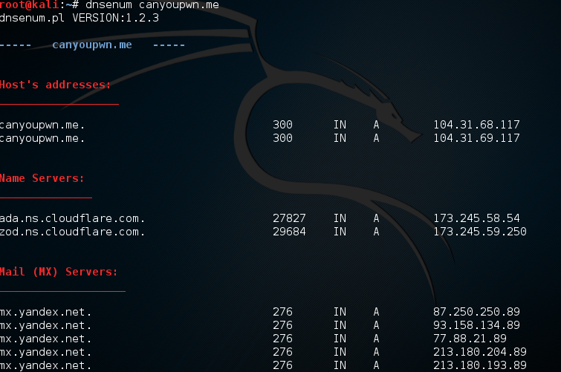Click the blue canyoupwn.me banner heading

tap(92, 45)
